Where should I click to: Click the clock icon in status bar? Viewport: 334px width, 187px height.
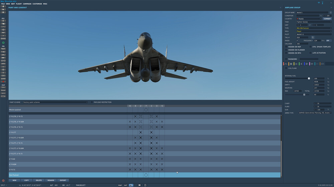tap(145, 185)
